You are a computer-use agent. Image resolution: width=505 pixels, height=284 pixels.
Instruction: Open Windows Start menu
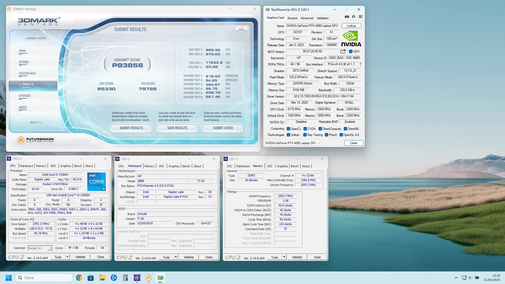pyautogui.click(x=8, y=278)
